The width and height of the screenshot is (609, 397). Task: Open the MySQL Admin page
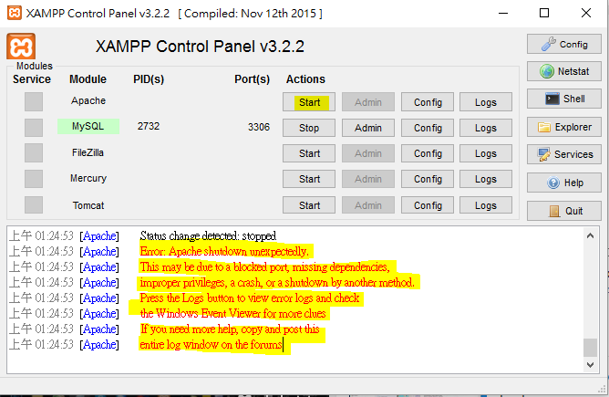tap(368, 128)
